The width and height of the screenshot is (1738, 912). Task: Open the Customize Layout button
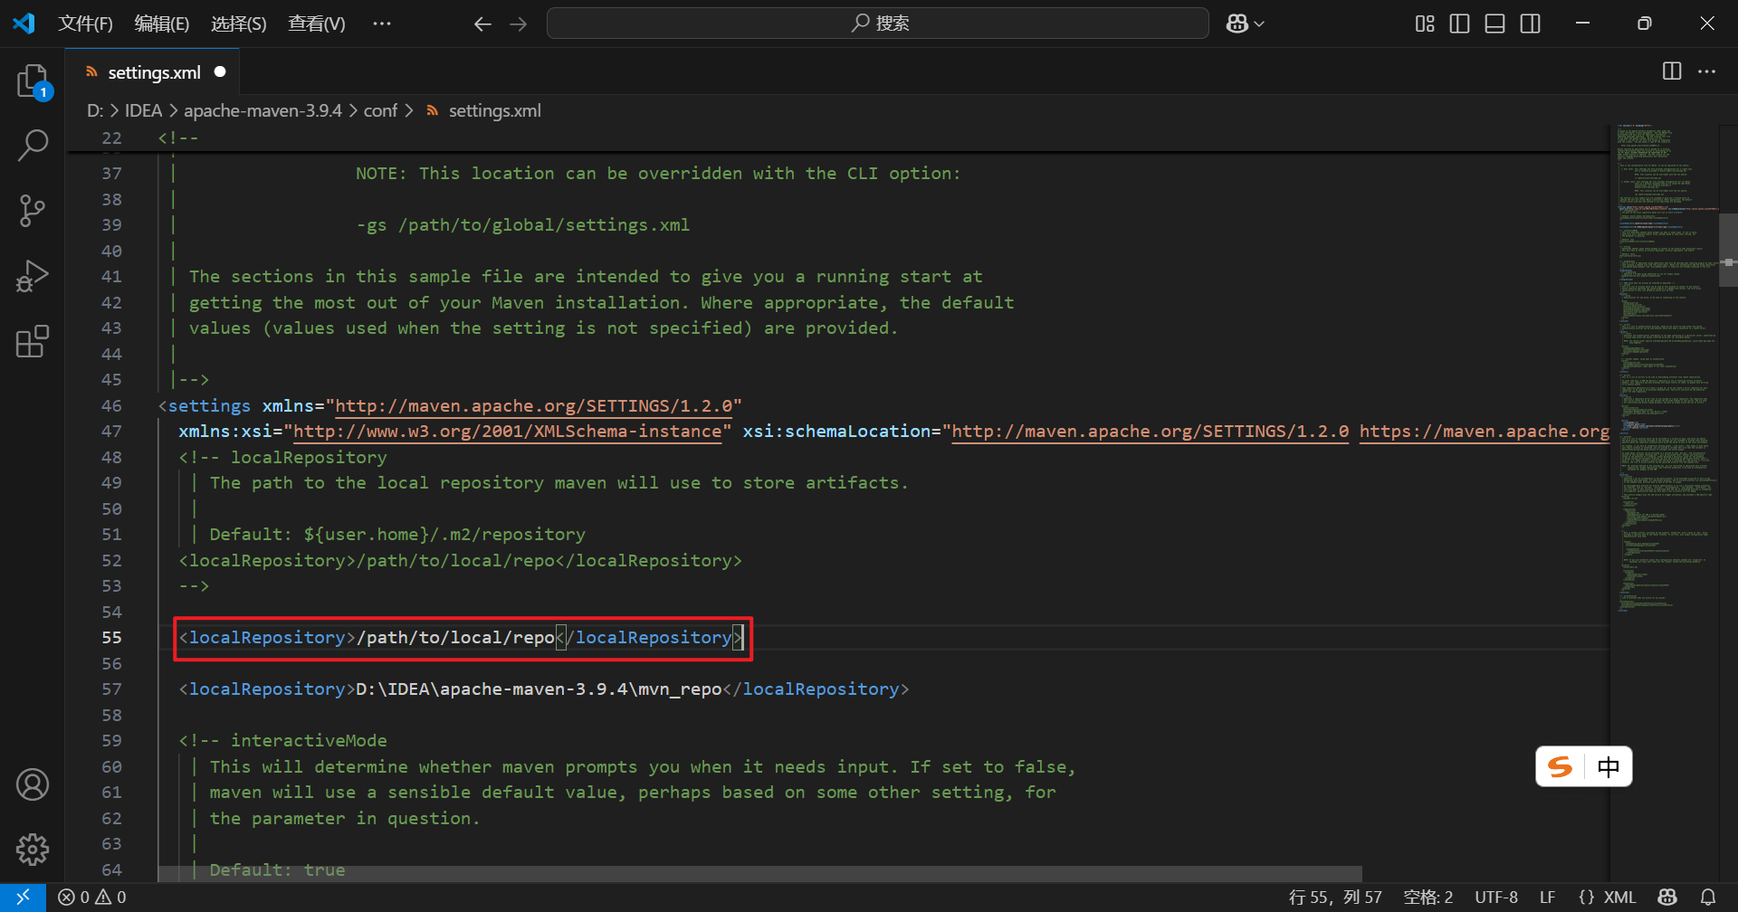pyautogui.click(x=1425, y=24)
